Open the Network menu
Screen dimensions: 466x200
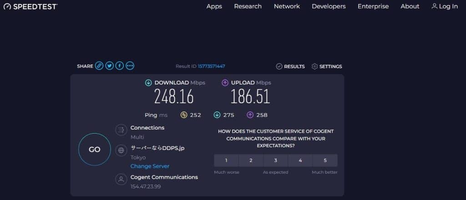tap(287, 6)
